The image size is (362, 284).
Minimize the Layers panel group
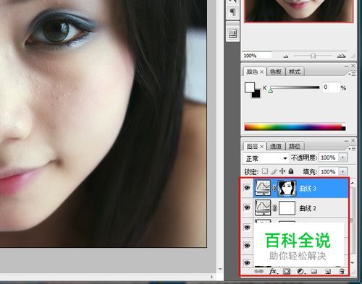(x=347, y=141)
